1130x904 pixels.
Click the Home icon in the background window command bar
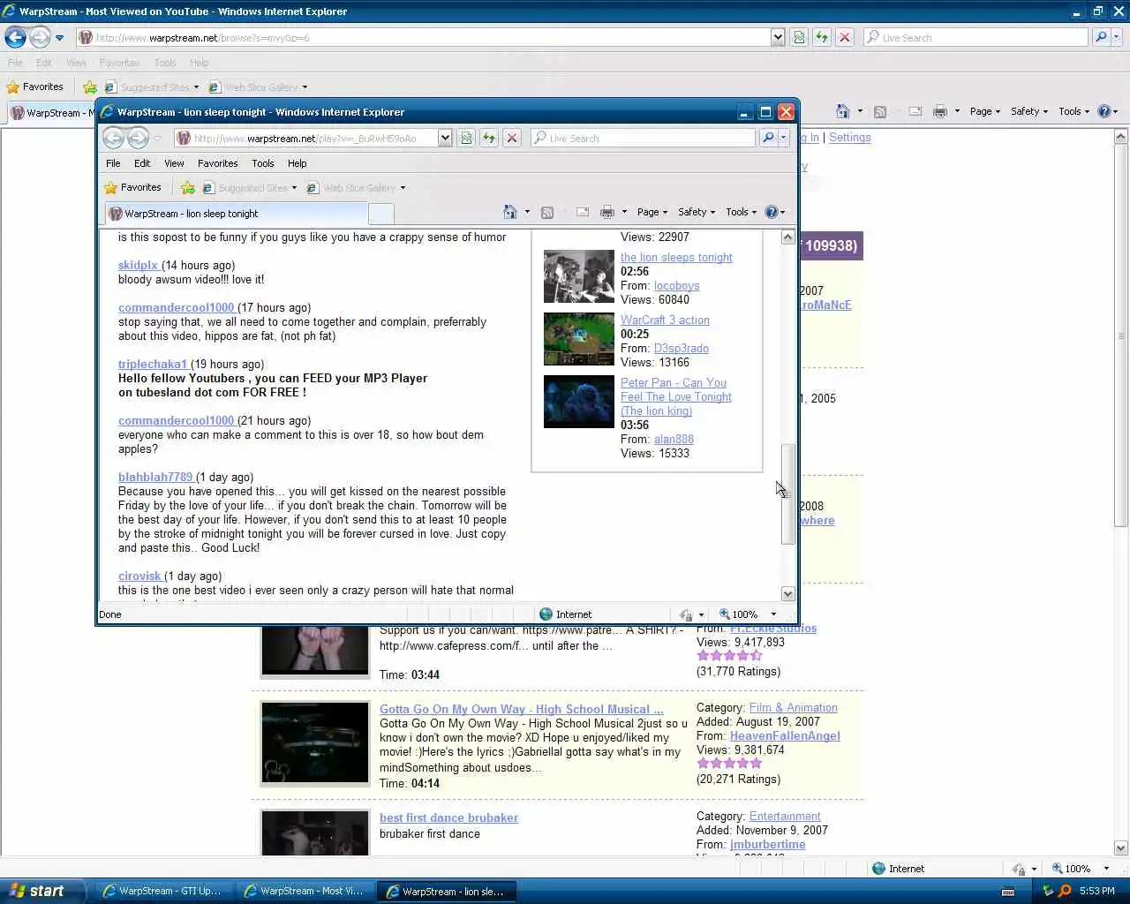click(843, 111)
